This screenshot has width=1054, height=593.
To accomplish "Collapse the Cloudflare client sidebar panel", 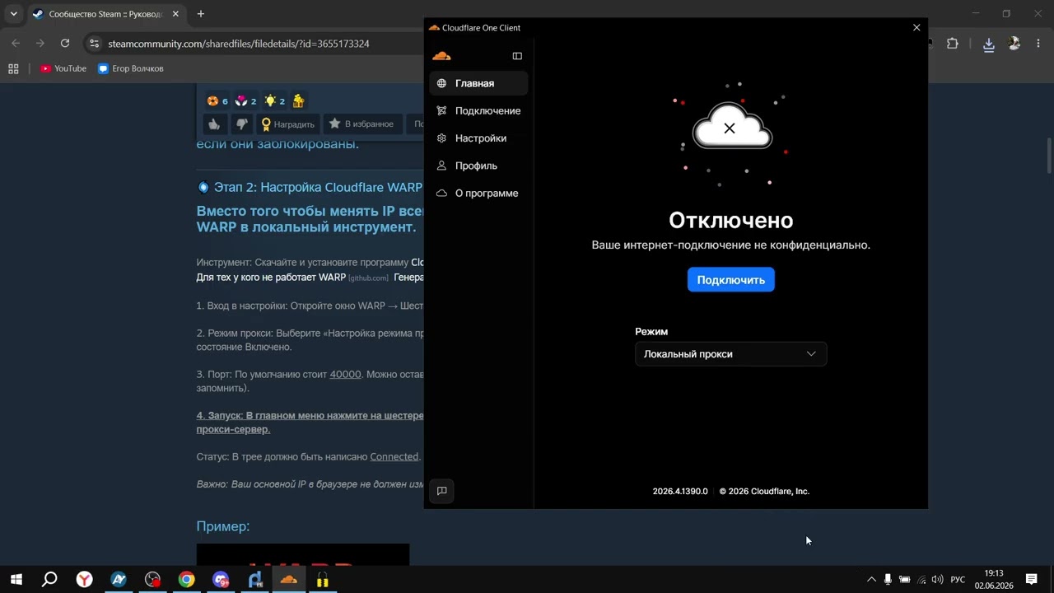I will click(x=517, y=56).
